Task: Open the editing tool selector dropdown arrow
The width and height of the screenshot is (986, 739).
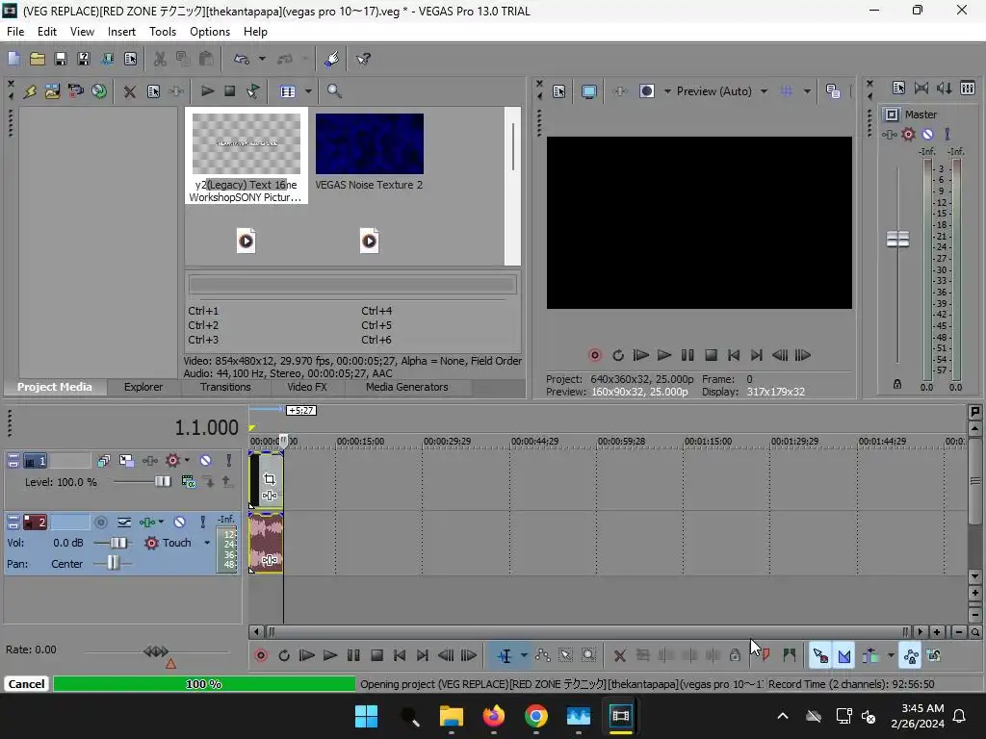Action: pos(524,655)
